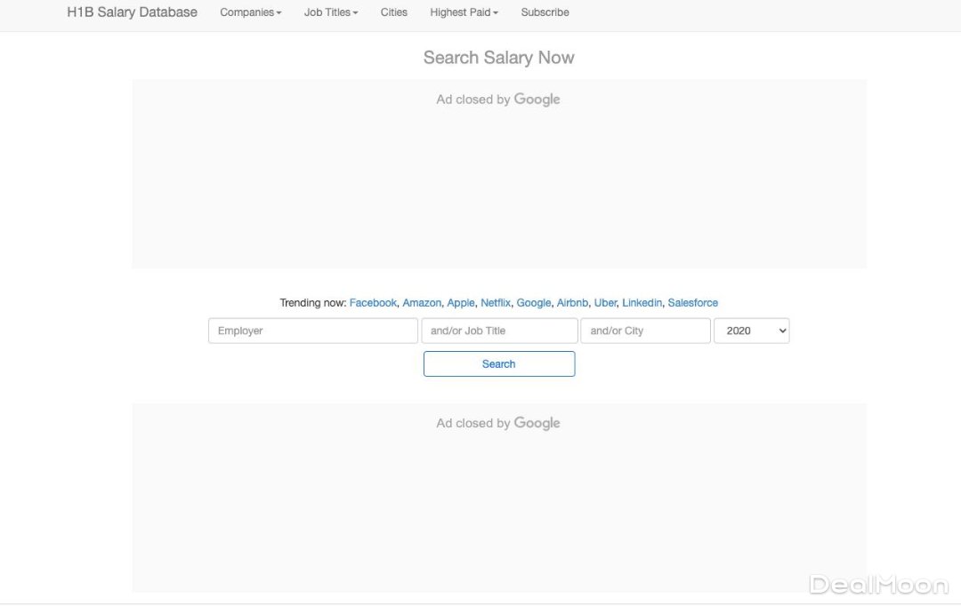Open the Highest Paid dropdown
Image resolution: width=961 pixels, height=606 pixels.
coord(464,12)
